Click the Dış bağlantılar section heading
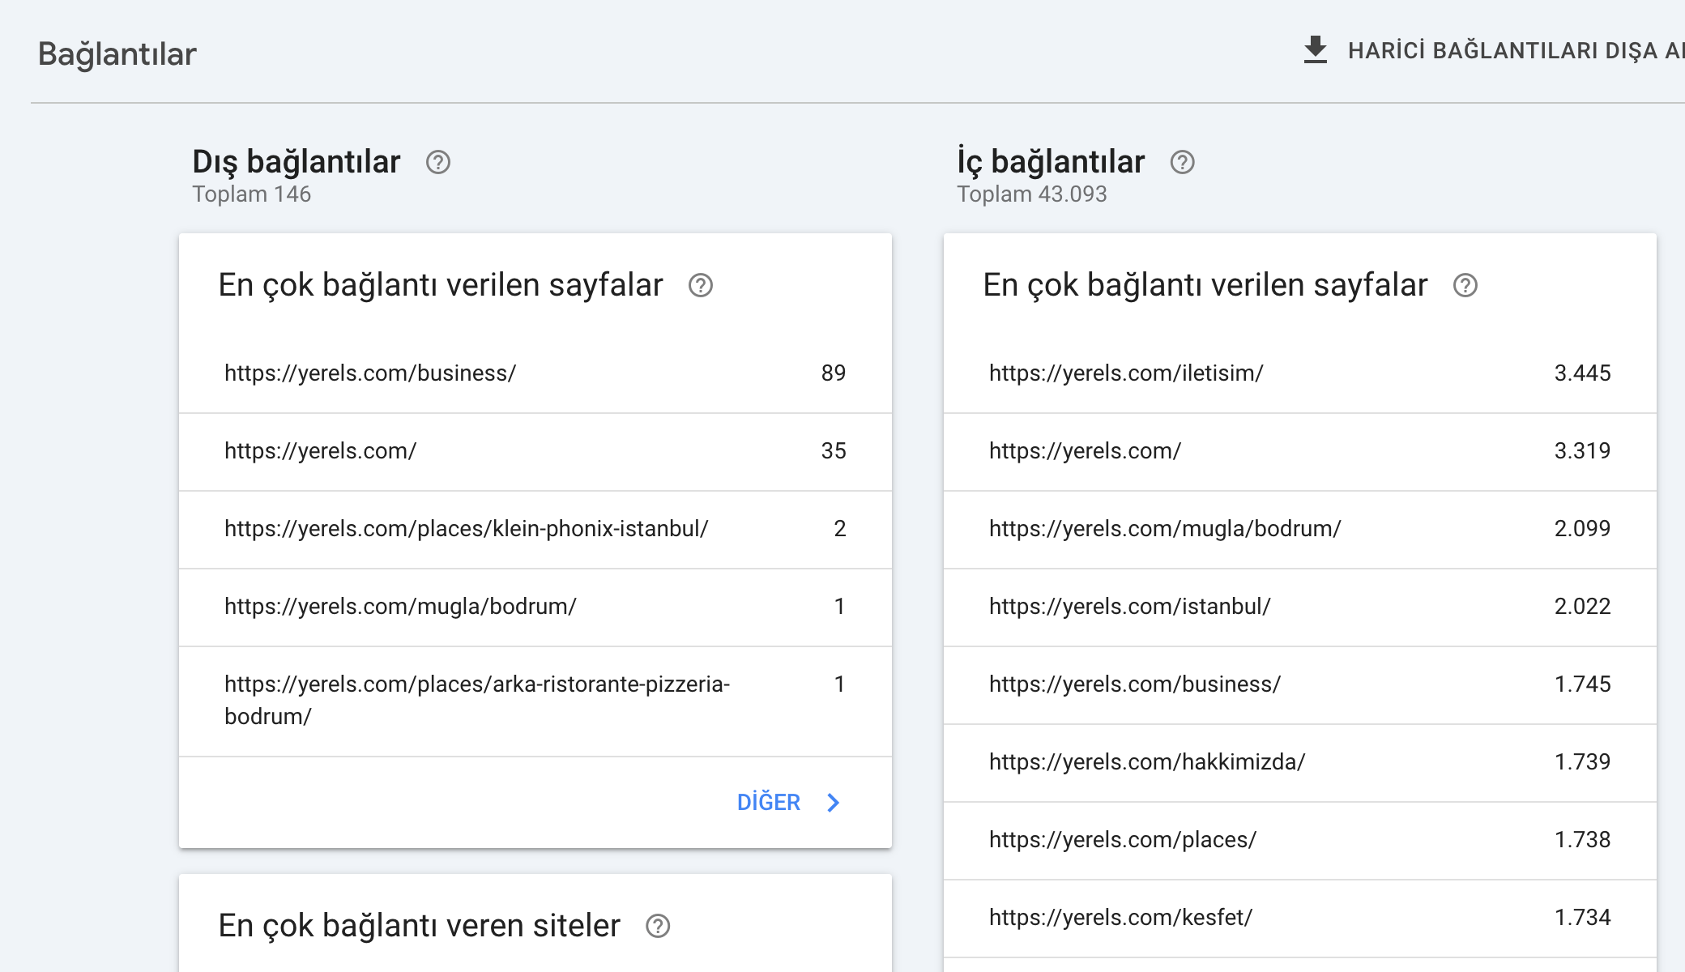 pyautogui.click(x=296, y=162)
